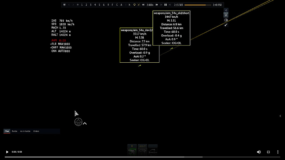Expand the side panel arrow at far right
The width and height of the screenshot is (285, 160).
[x=280, y=116]
